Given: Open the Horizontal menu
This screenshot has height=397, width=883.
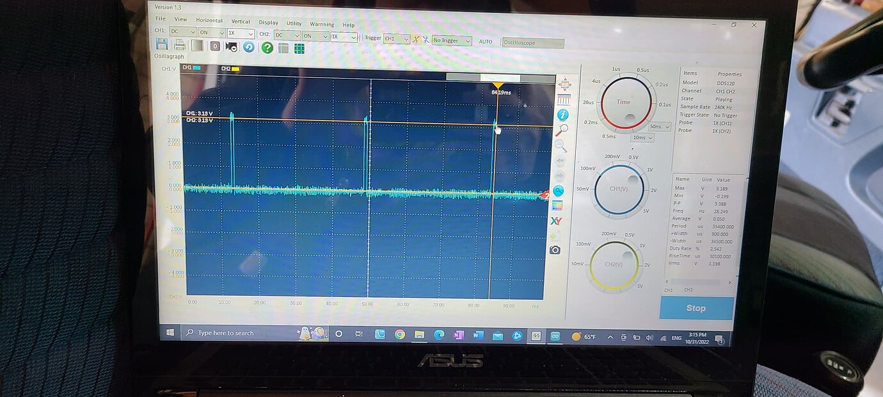Looking at the screenshot, I should [x=209, y=20].
